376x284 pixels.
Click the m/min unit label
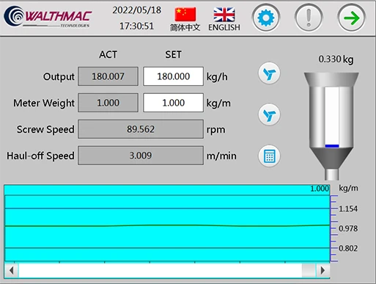221,156
